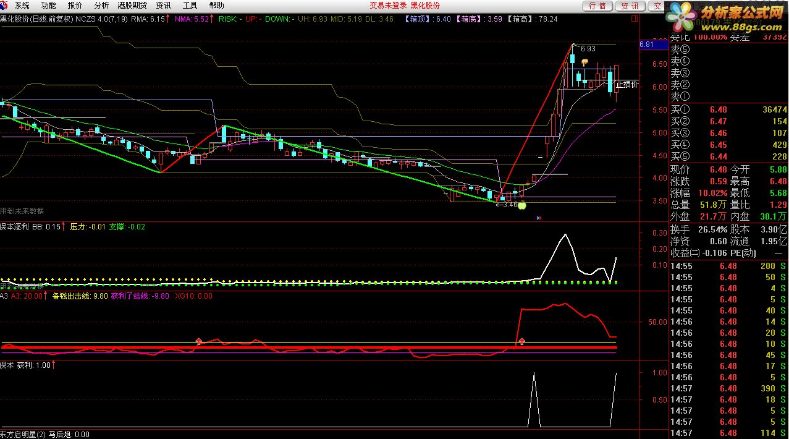
Task: Click the yellow apple marker near 3.46 low
Action: [521, 205]
